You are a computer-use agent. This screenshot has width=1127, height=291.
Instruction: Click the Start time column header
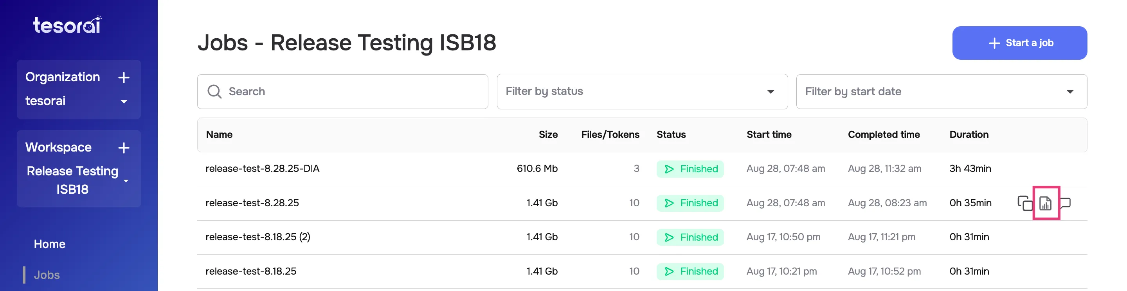[769, 135]
